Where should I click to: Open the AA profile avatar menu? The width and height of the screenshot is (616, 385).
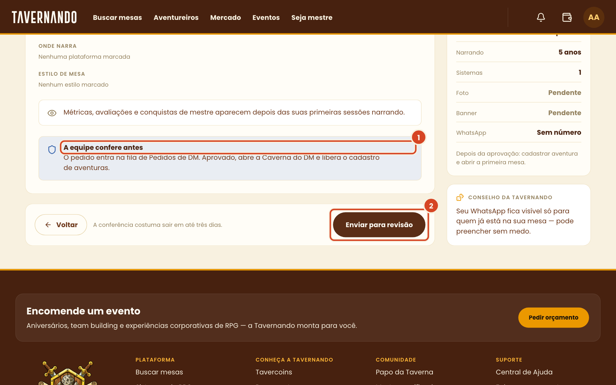[x=594, y=17]
